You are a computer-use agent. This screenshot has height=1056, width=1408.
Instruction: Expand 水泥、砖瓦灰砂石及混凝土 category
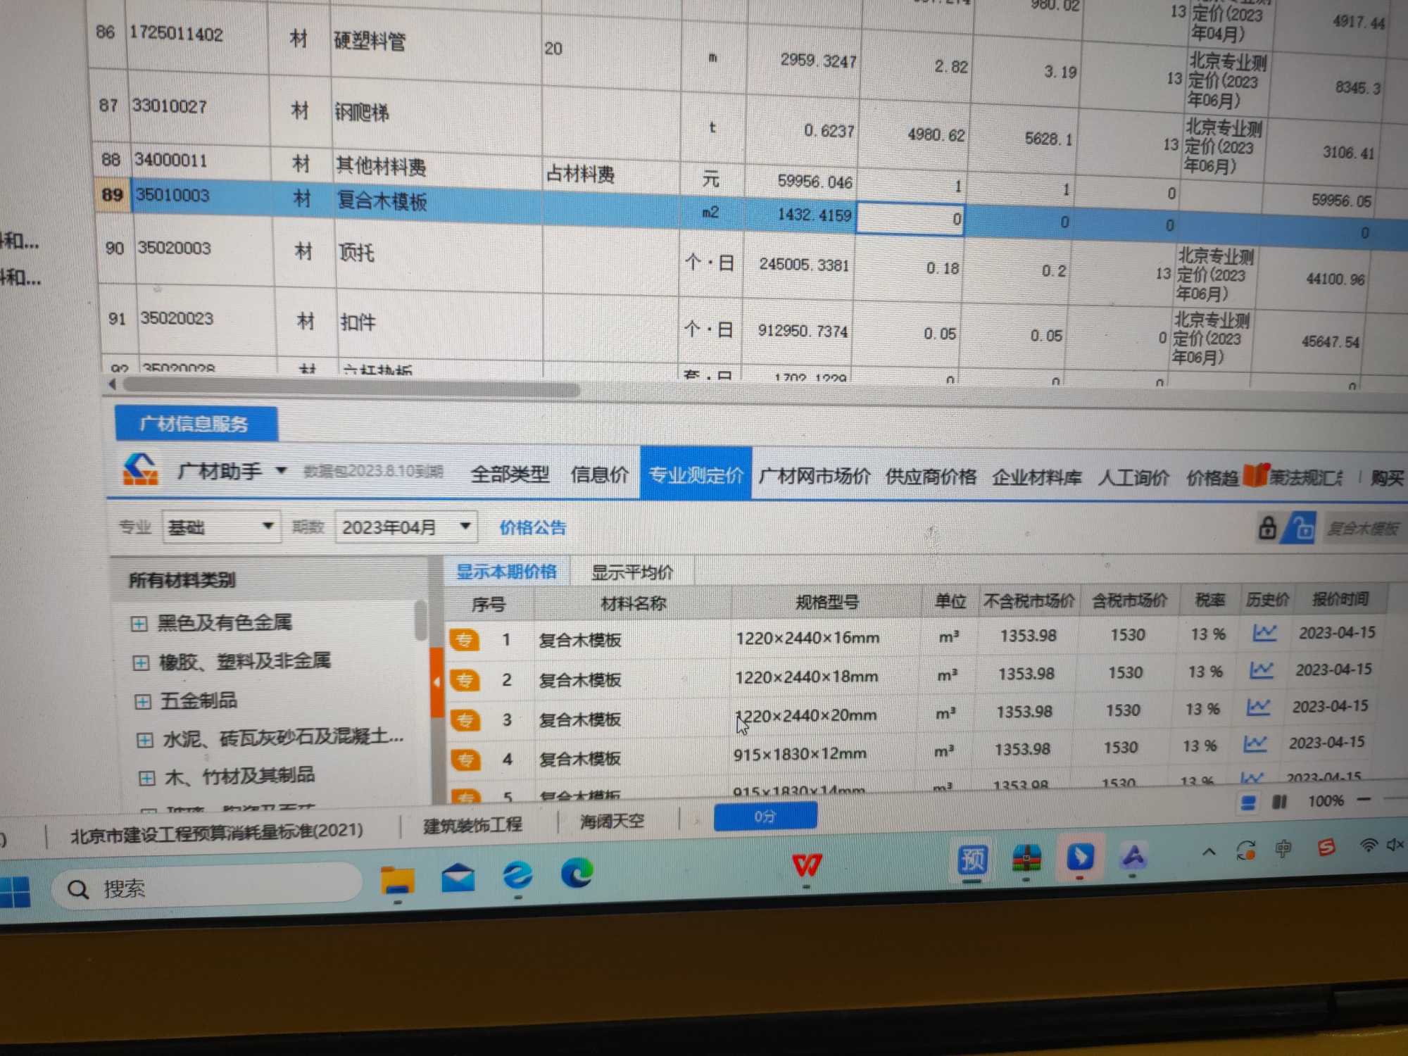tap(144, 739)
